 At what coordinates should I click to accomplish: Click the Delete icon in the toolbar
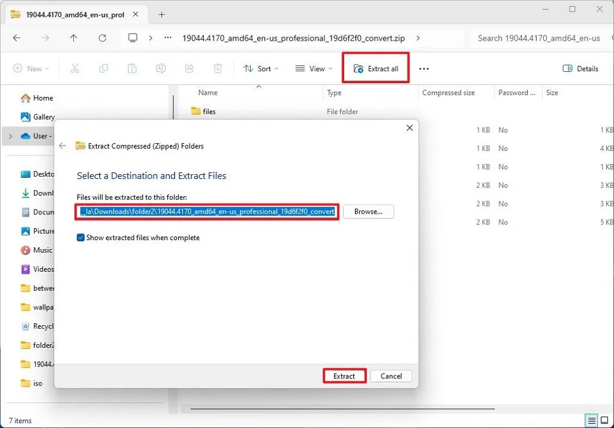point(218,68)
